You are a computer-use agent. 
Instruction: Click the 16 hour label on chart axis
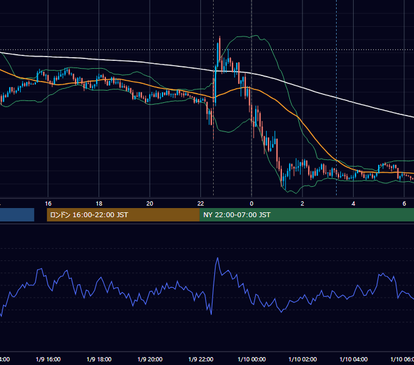pyautogui.click(x=48, y=204)
